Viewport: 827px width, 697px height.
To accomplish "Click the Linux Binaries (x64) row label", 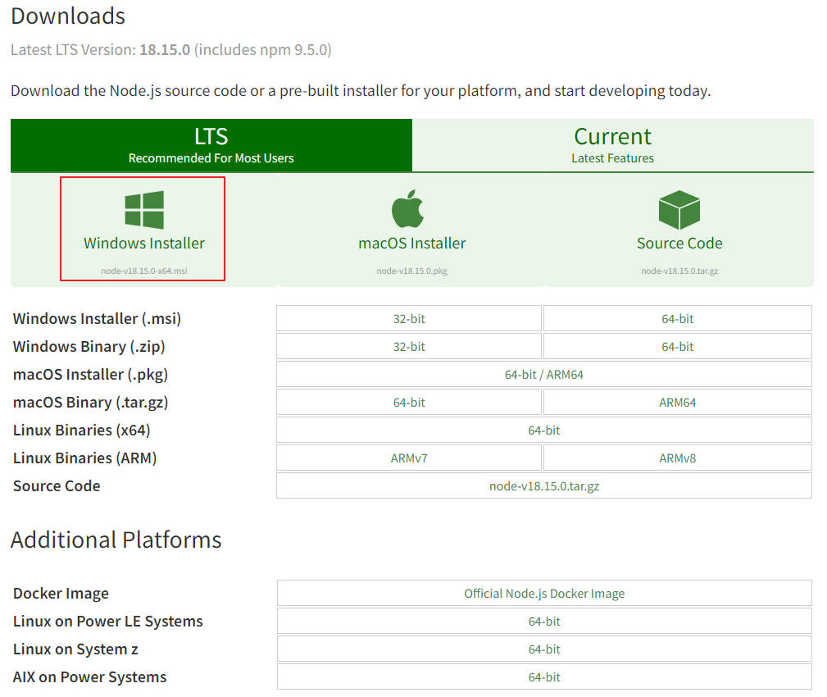I will (82, 430).
